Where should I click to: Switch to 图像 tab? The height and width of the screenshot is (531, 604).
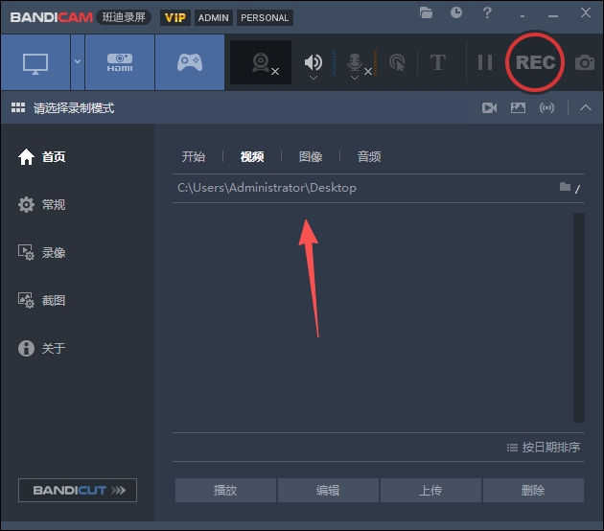(311, 157)
